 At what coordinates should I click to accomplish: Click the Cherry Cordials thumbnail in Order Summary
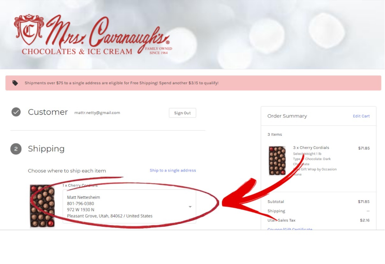[x=277, y=161]
